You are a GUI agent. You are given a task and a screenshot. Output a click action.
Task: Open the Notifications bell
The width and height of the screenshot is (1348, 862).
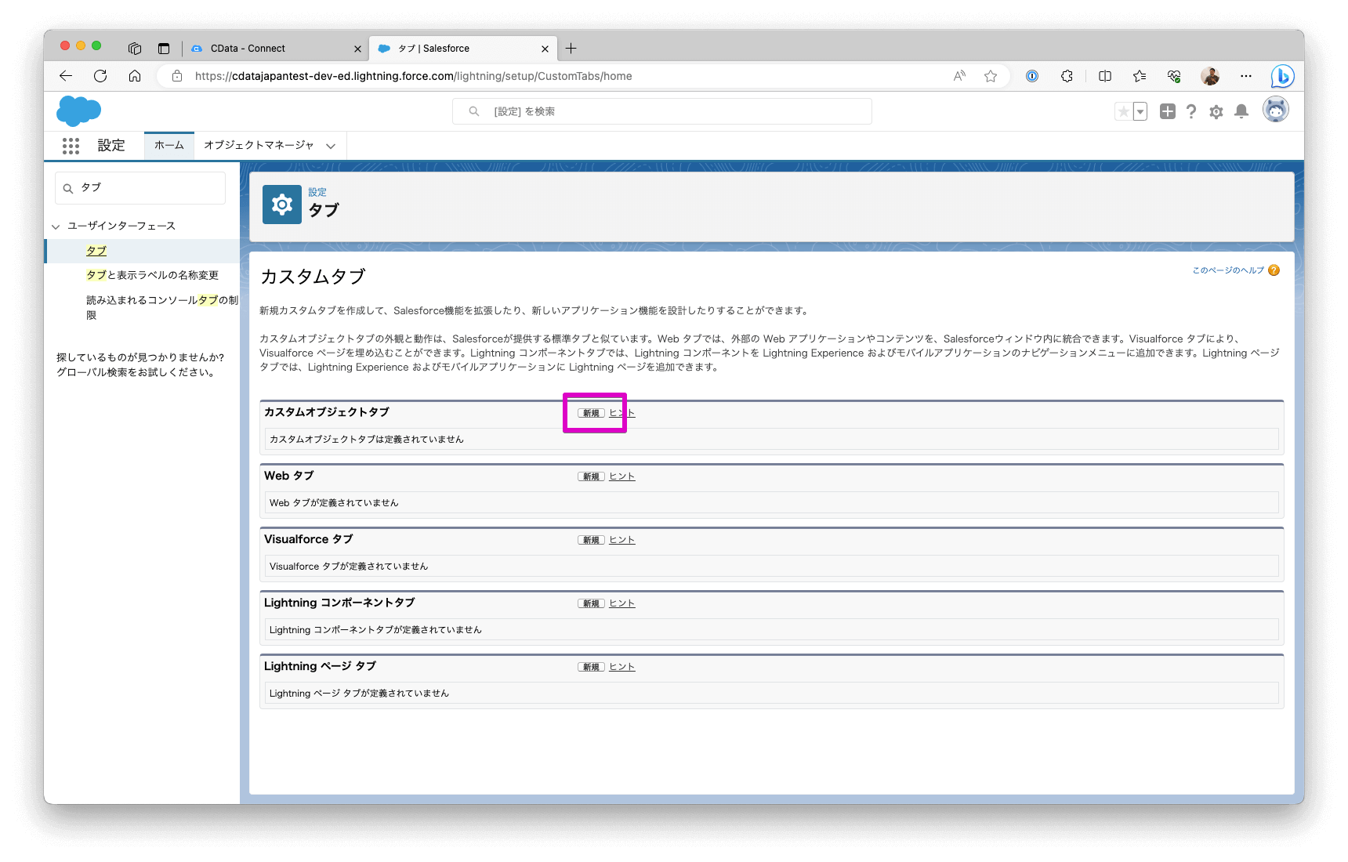[1241, 111]
